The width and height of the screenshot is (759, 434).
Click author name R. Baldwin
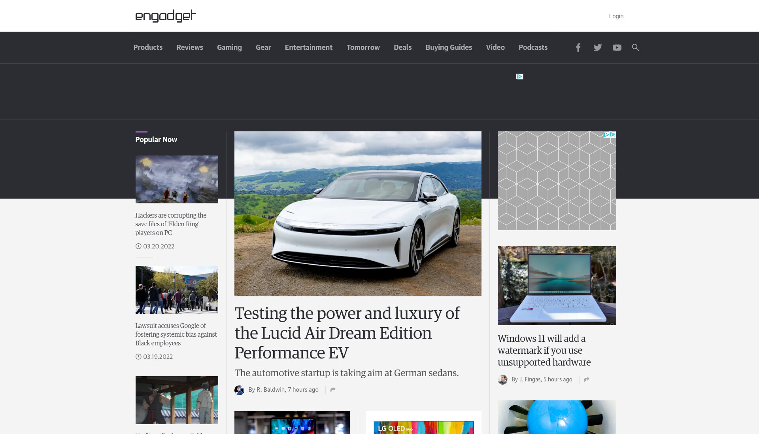point(270,390)
